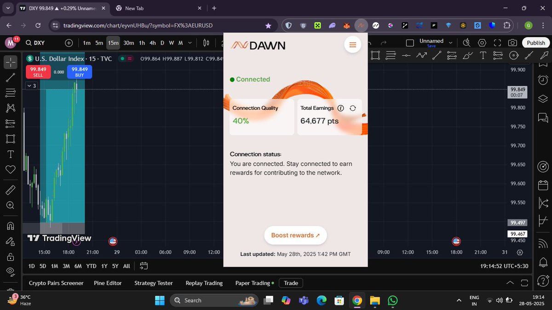Collapse the bottom panel chevron
Image resolution: width=552 pixels, height=310 pixels.
510,282
